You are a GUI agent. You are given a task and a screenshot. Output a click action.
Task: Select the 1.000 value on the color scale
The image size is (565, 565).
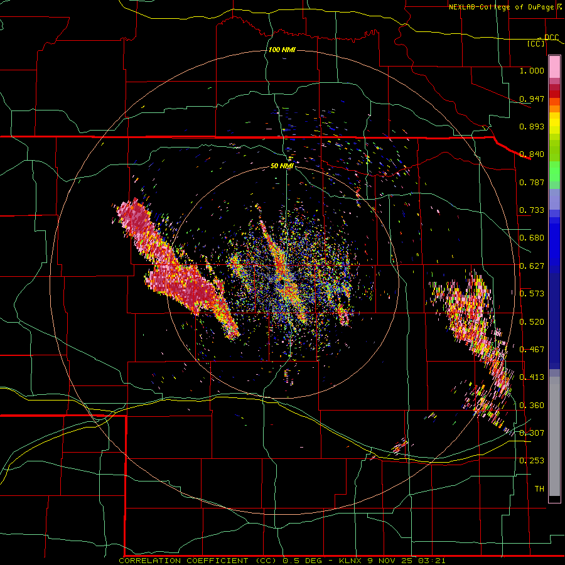tap(532, 70)
